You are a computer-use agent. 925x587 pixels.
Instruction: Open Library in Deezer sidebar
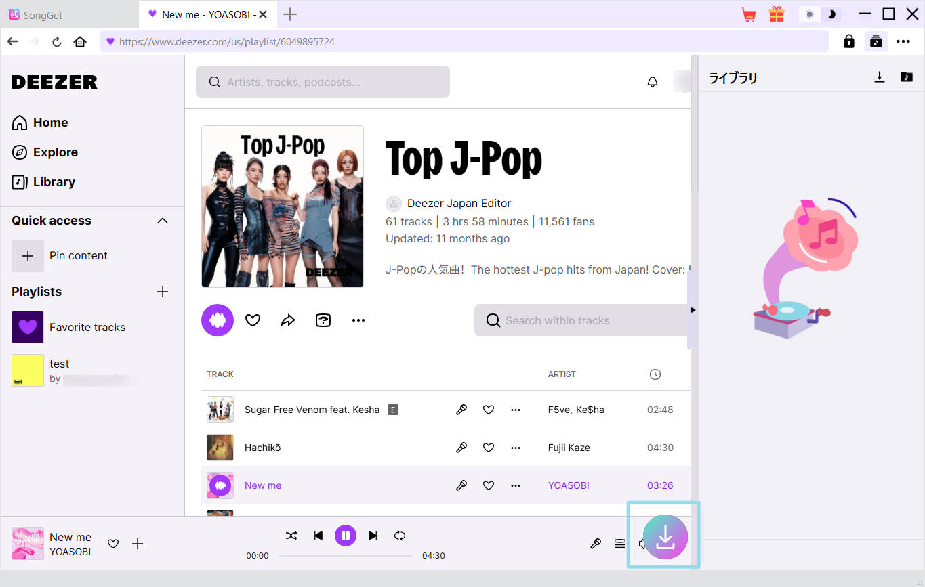click(44, 182)
